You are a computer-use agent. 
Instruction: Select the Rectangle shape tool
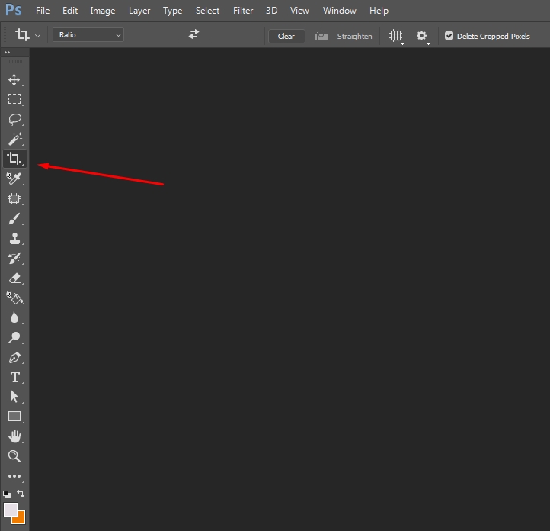coord(14,417)
